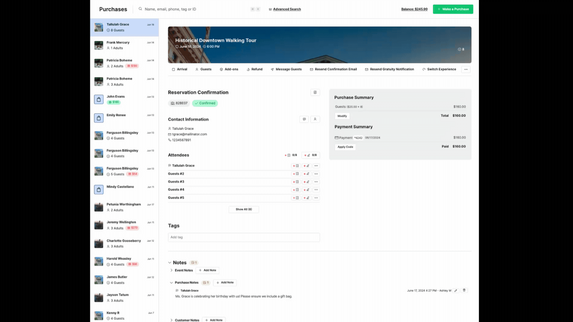Click Switch Experience
Image resolution: width=573 pixels, height=322 pixels.
[x=439, y=69]
